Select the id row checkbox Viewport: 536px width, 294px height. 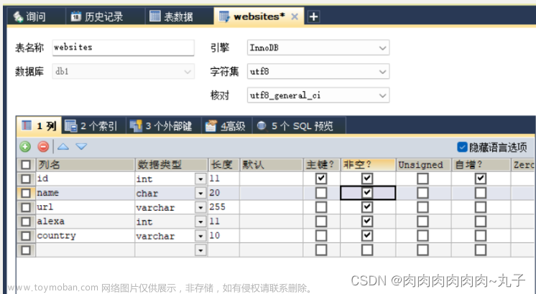(26, 179)
